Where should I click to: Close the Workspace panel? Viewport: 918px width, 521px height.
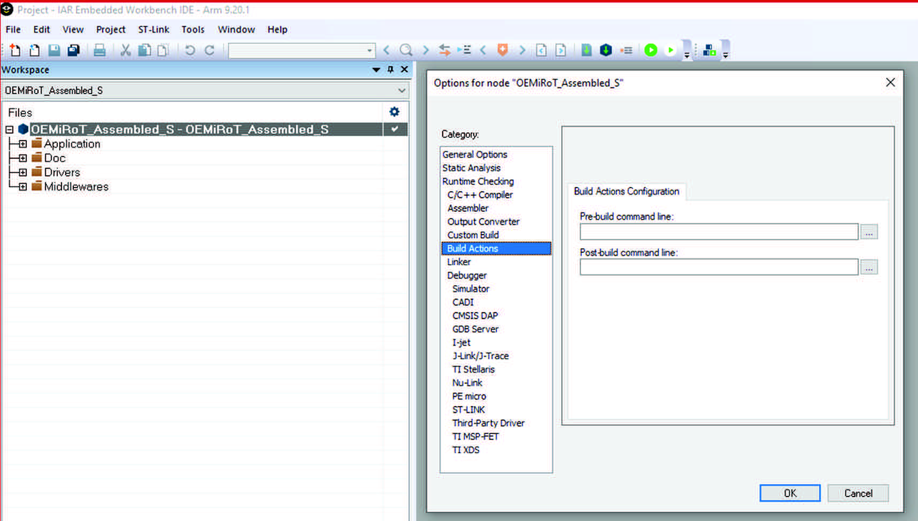tap(404, 69)
